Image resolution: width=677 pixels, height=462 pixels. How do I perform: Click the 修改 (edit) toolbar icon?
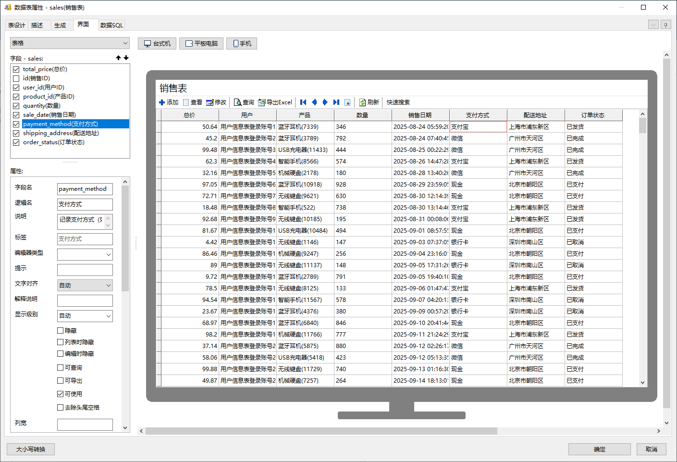click(x=209, y=102)
